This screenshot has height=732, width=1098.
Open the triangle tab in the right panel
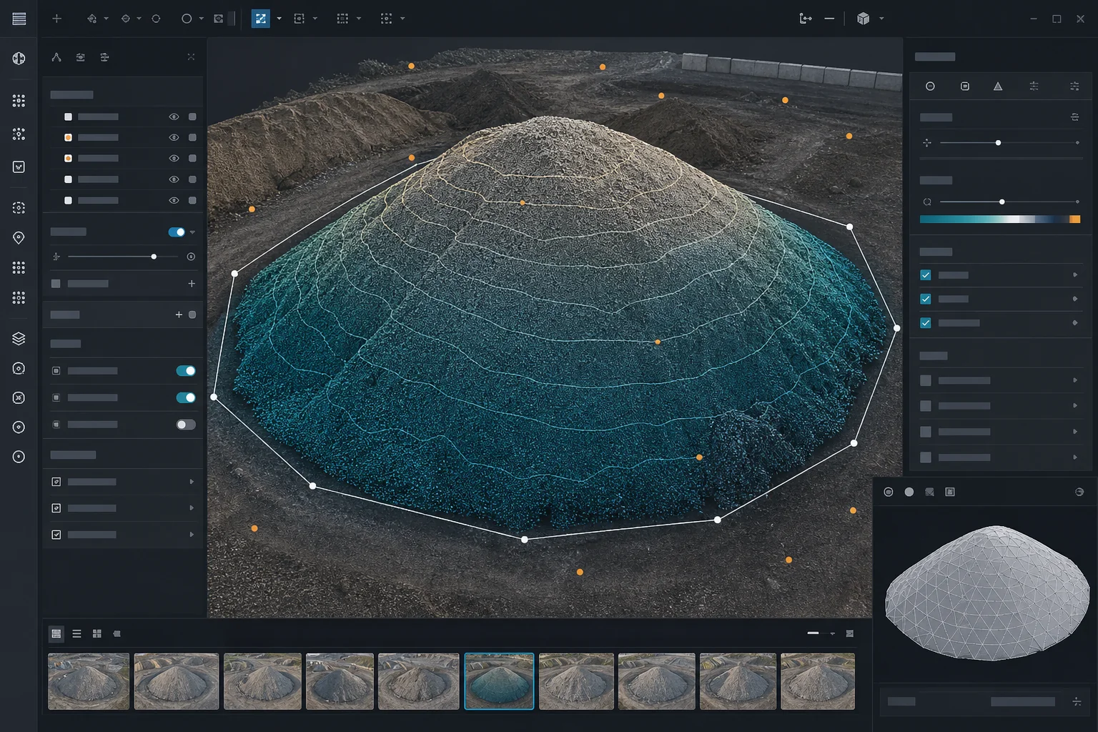pyautogui.click(x=998, y=86)
